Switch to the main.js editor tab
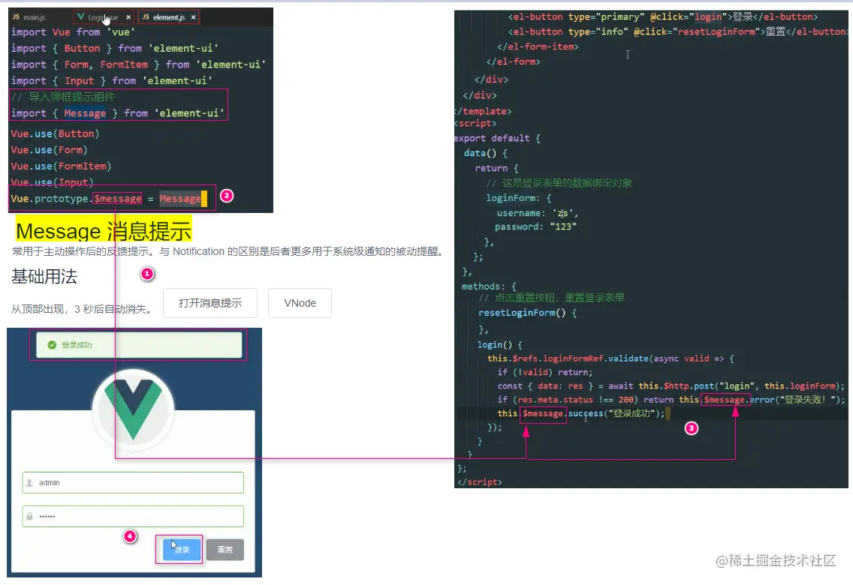Image resolution: width=853 pixels, height=585 pixels. coord(29,17)
